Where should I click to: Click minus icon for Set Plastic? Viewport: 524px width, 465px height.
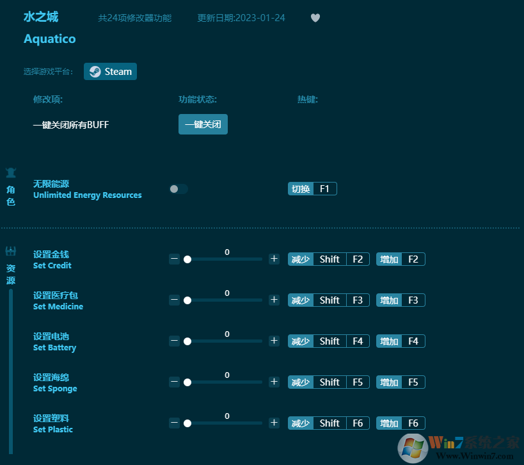(174, 423)
